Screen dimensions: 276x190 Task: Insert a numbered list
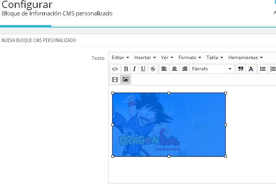(x=273, y=69)
